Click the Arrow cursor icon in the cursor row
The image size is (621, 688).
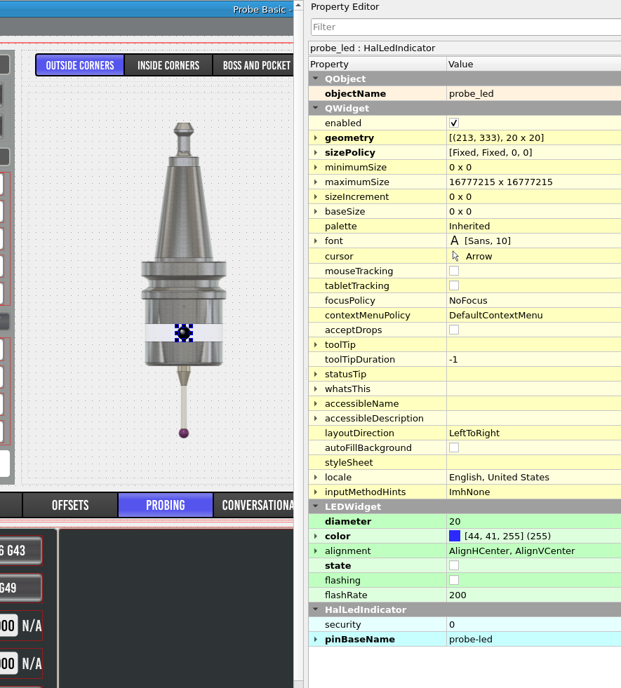coord(455,256)
